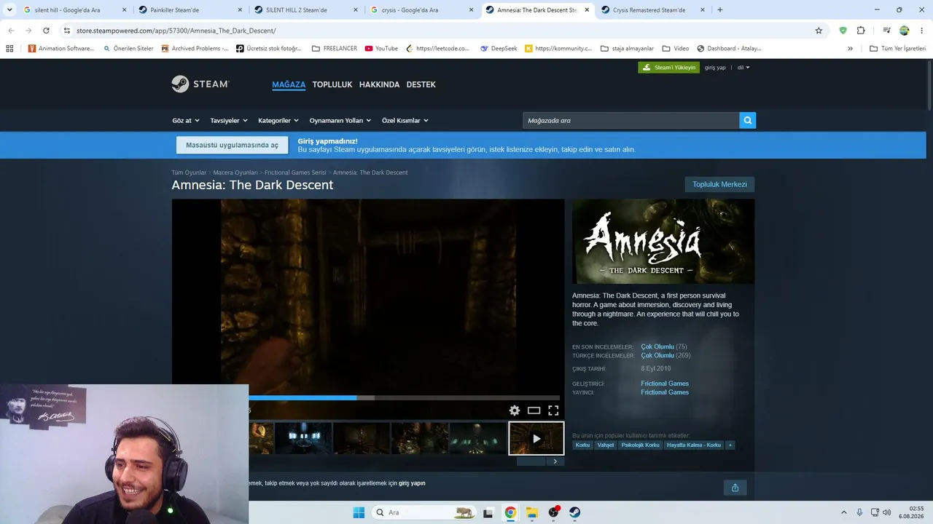Open the Kategoriler dropdown menu
The width and height of the screenshot is (933, 524).
pyautogui.click(x=279, y=121)
